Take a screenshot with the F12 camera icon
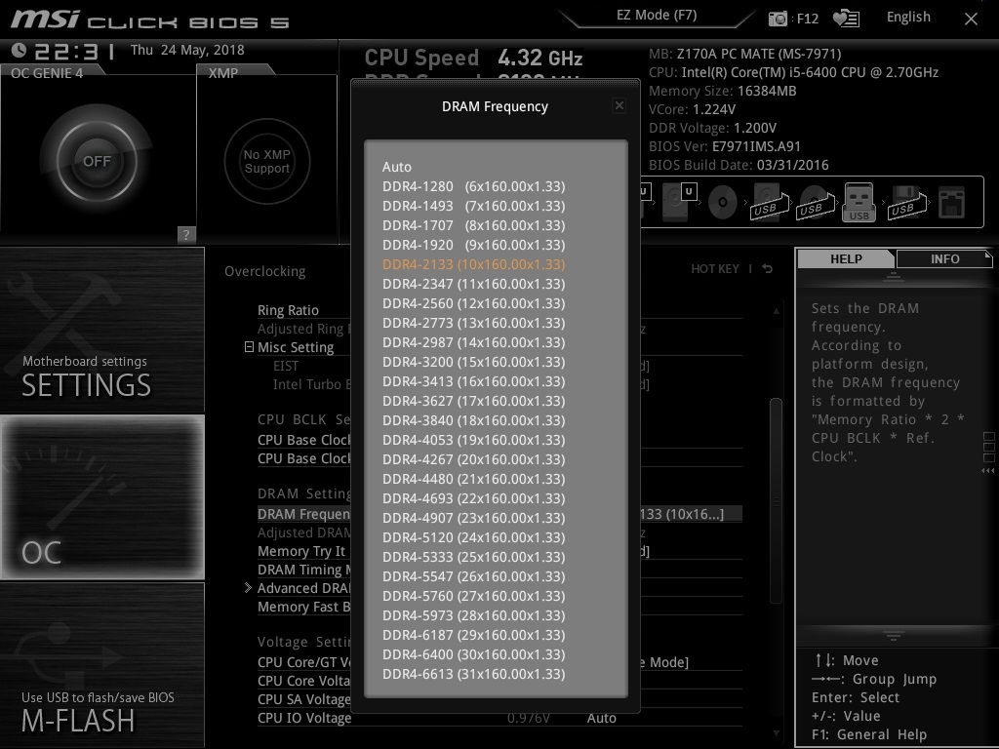 click(778, 19)
